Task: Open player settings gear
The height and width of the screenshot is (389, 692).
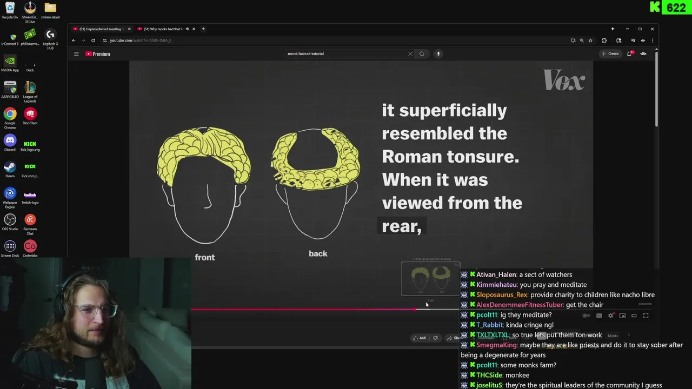Action: [611, 316]
